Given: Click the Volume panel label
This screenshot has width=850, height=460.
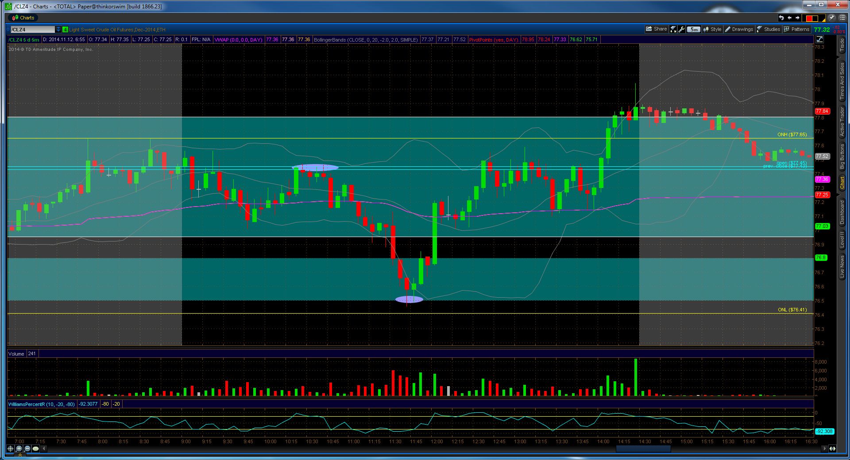Looking at the screenshot, I should 16,354.
